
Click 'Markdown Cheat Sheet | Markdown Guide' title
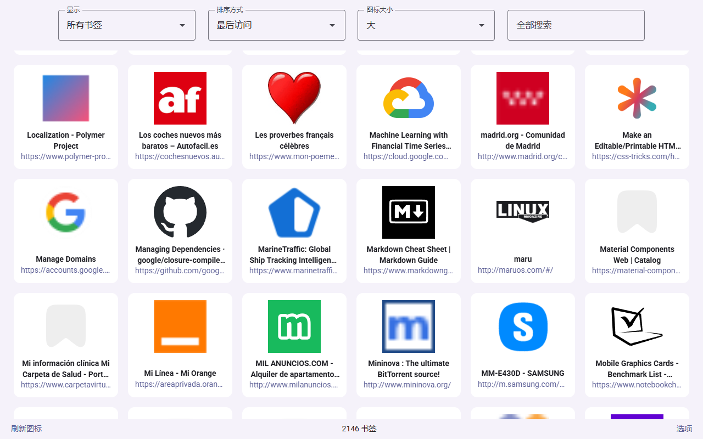(409, 255)
